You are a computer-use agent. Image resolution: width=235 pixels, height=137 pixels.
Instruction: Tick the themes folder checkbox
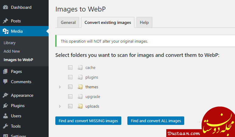(x=70, y=87)
